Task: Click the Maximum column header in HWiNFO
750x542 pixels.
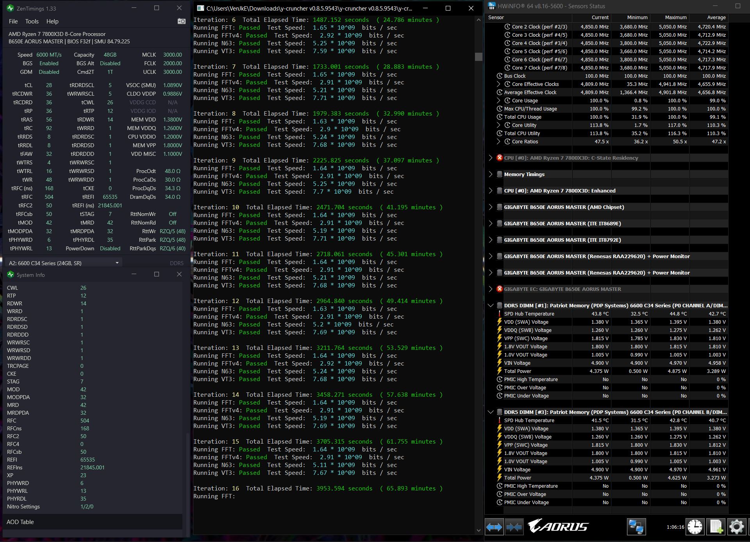Action: (x=675, y=18)
